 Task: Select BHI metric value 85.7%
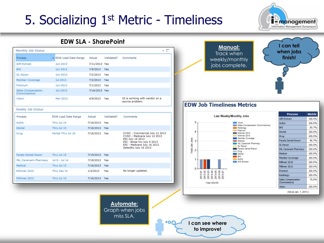click(x=313, y=128)
